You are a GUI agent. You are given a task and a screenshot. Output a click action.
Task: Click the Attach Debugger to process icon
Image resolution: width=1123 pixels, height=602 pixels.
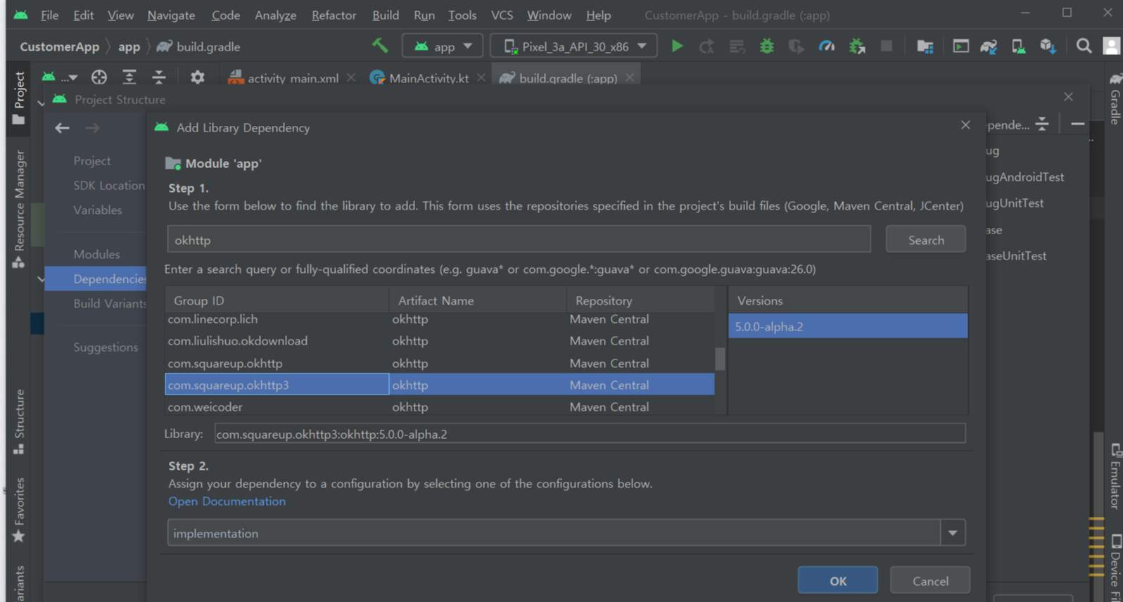(857, 46)
